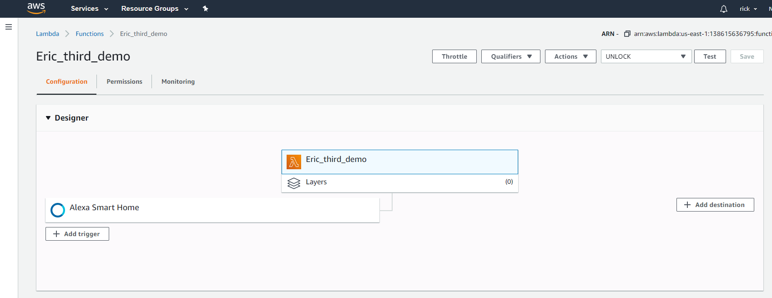Open the UNLOCK test event selector
This screenshot has width=772, height=298.
pos(646,56)
